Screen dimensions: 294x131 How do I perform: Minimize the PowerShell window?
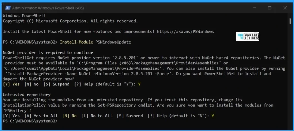[x=254, y=8]
